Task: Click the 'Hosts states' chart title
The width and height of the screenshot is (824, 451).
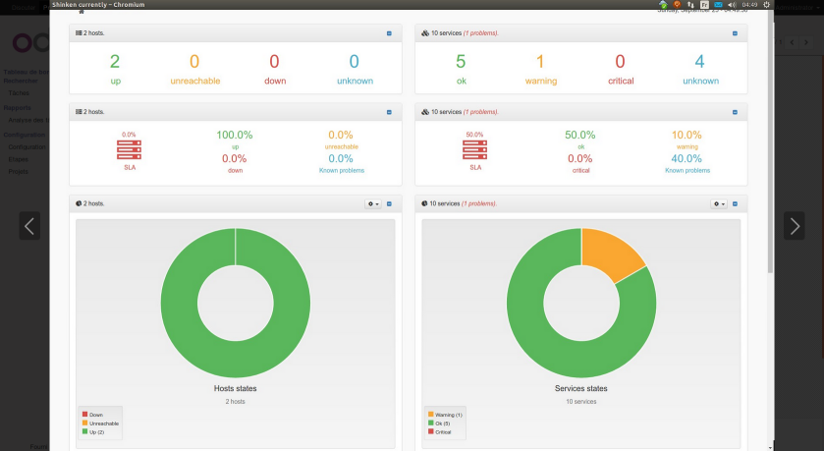Action: [235, 388]
